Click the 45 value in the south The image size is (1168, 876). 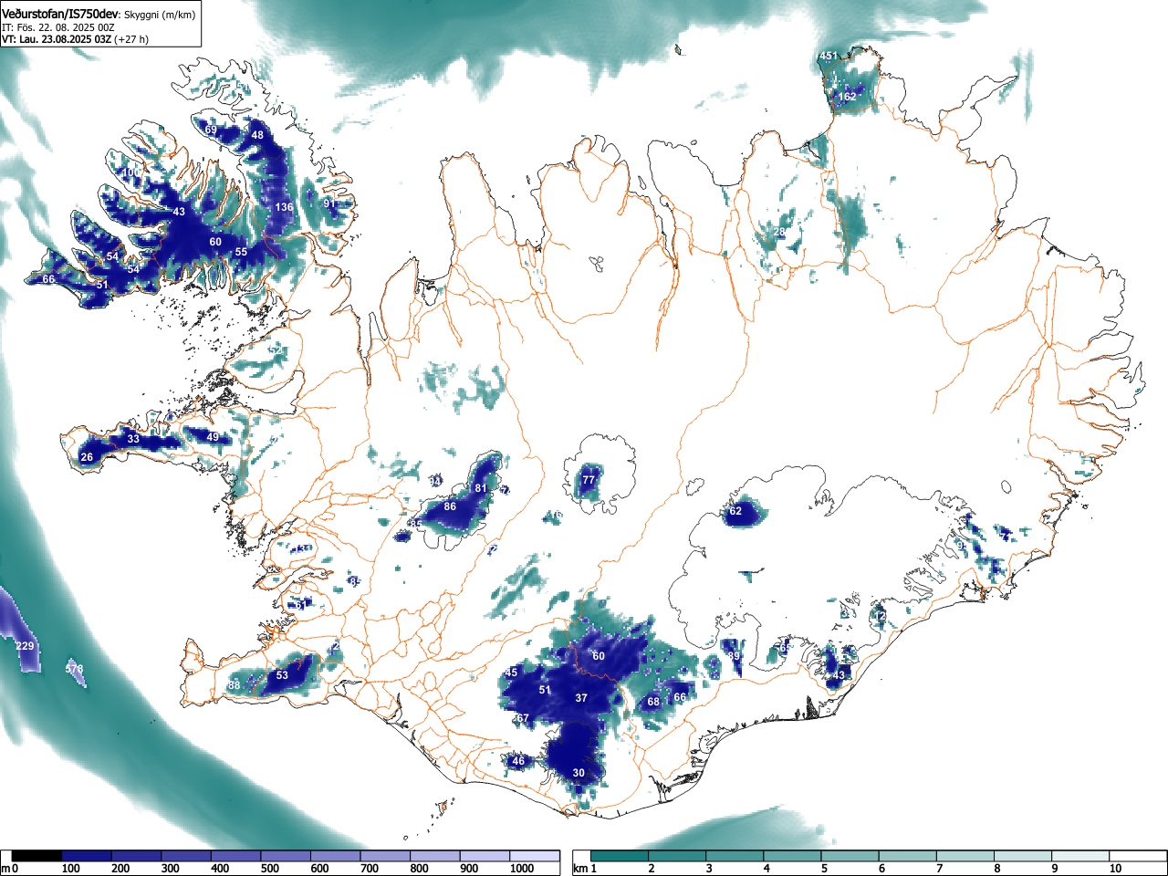(x=511, y=673)
